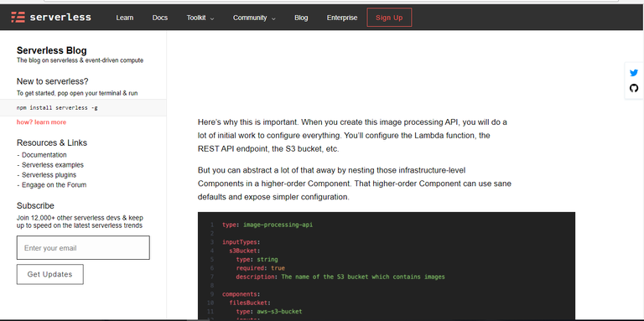Click the Sign Up button
The height and width of the screenshot is (321, 644).
coord(389,18)
